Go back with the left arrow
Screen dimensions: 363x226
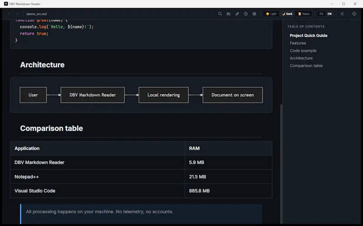pos(9,14)
